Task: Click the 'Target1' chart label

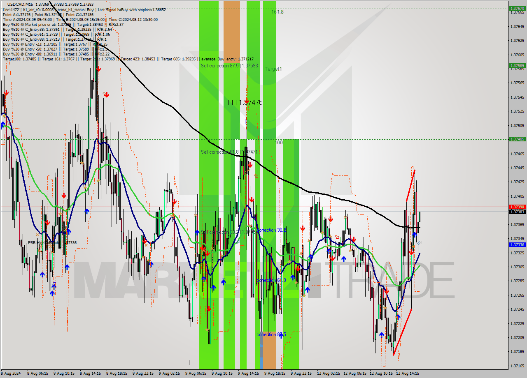Action: [x=273, y=69]
